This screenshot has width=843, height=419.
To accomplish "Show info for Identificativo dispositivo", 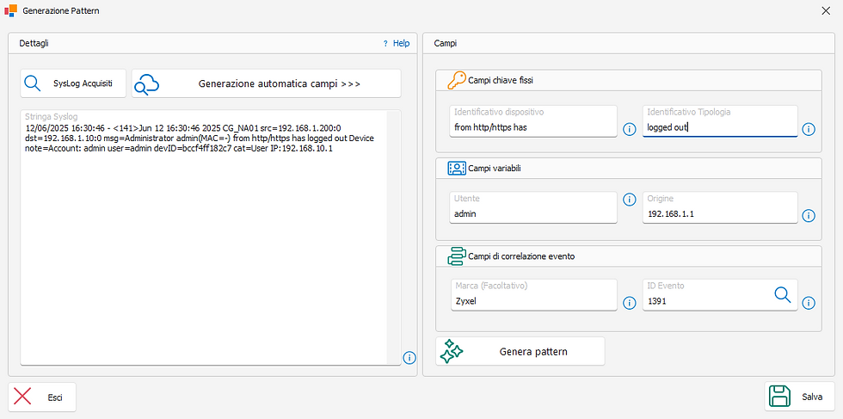I will tap(629, 129).
